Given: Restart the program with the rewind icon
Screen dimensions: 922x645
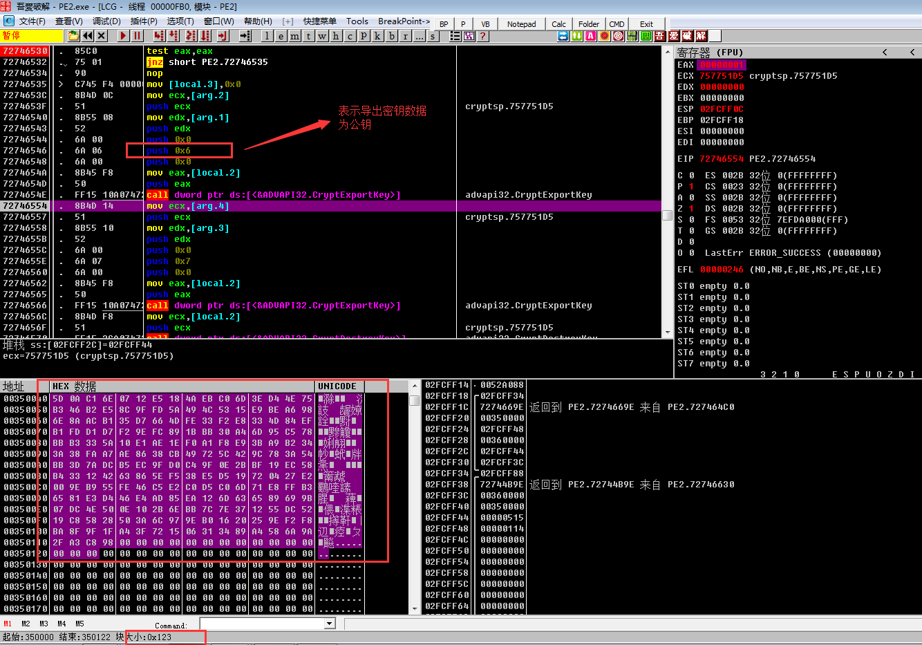Looking at the screenshot, I should point(88,36).
